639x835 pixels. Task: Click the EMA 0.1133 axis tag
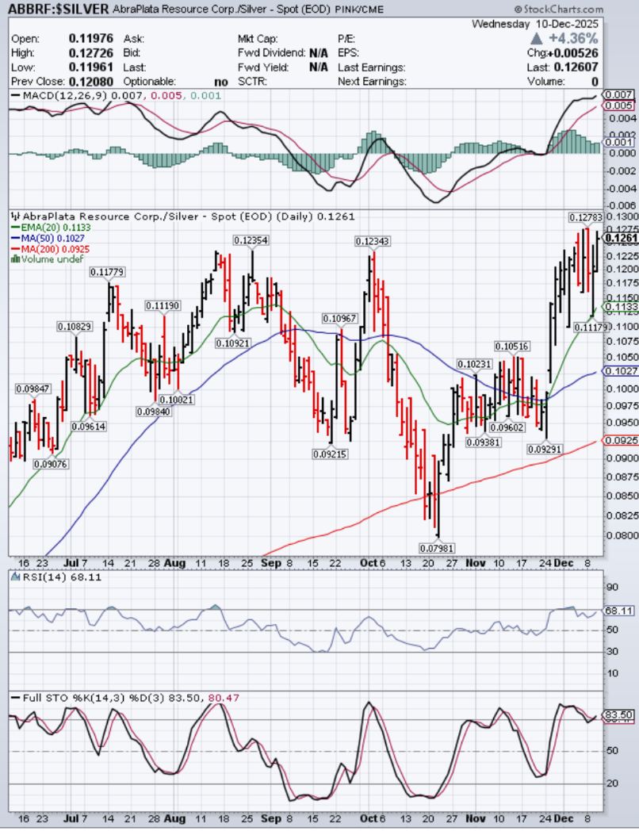point(621,306)
